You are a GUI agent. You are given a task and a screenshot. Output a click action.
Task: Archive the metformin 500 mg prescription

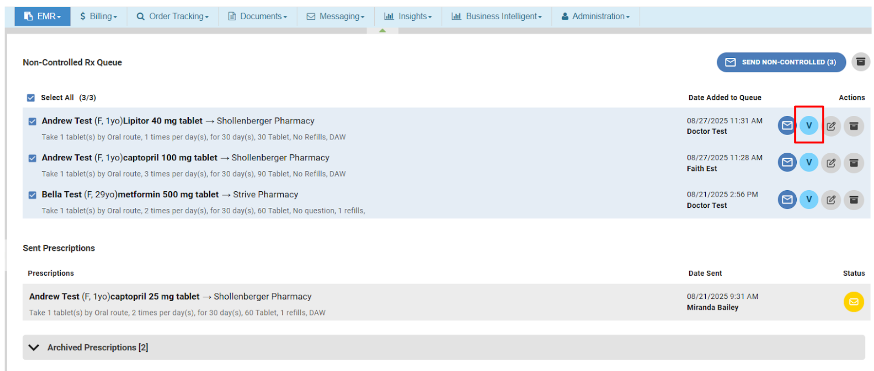[x=854, y=200]
